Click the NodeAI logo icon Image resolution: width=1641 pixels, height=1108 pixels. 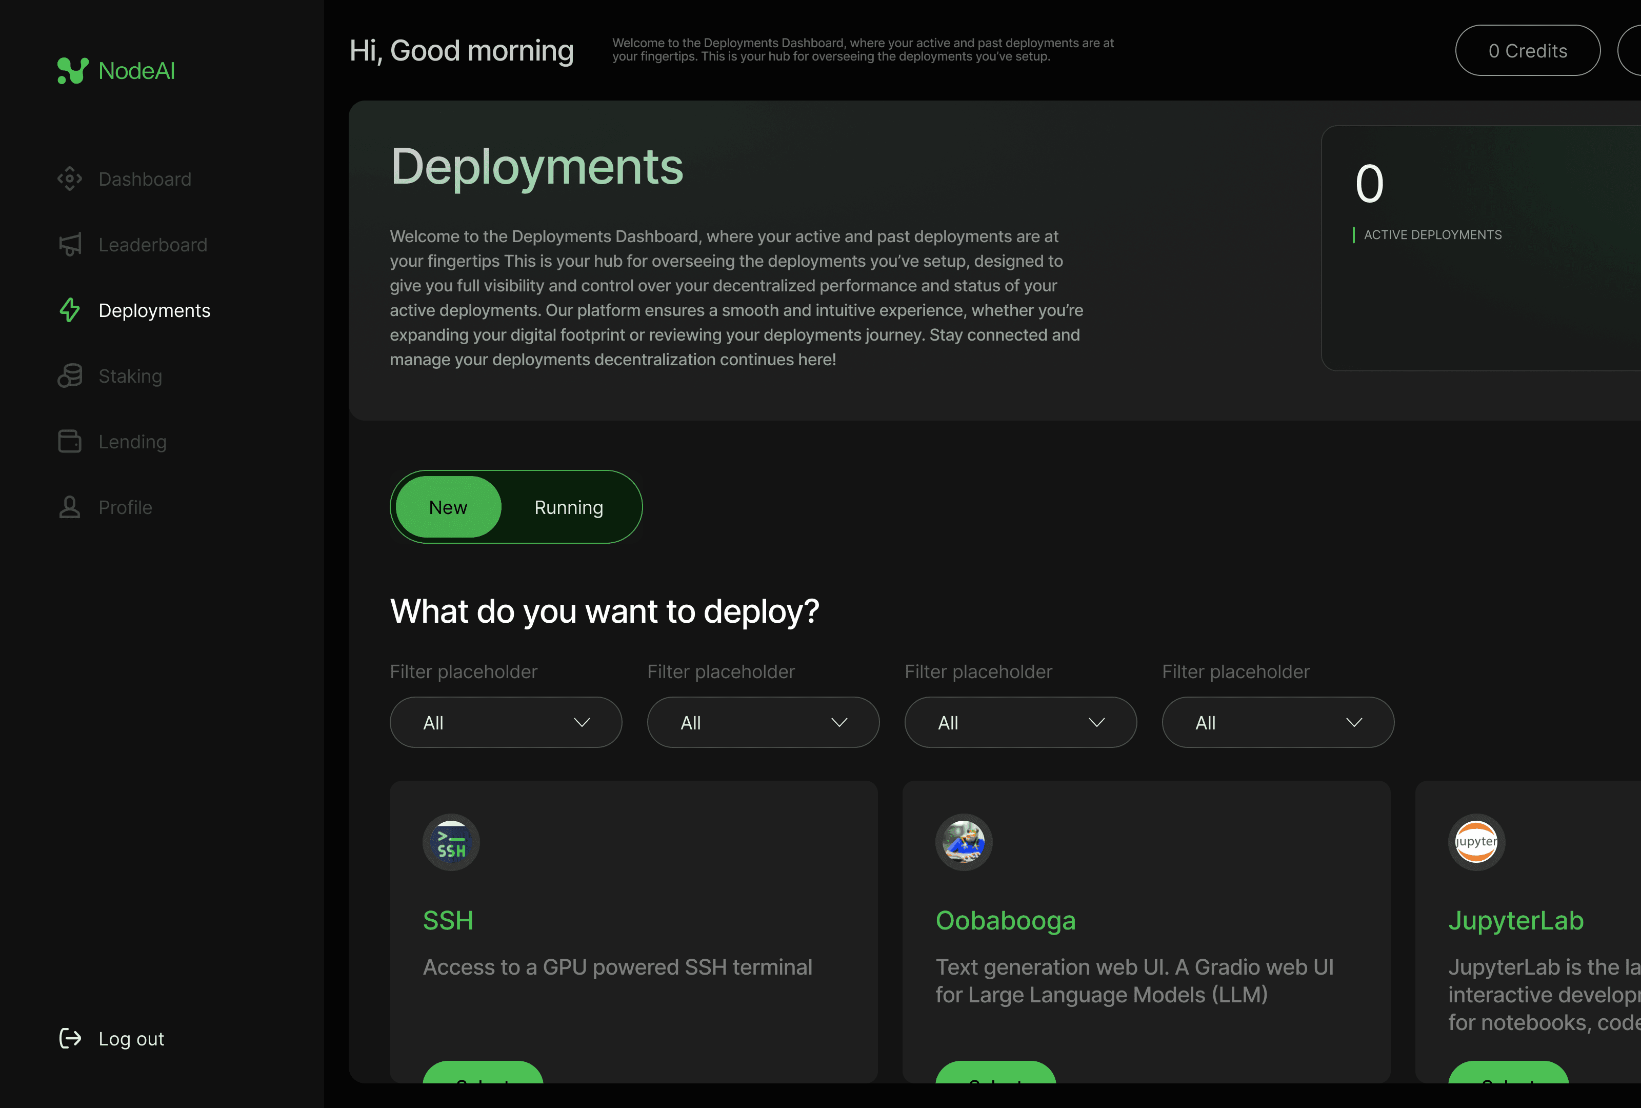pos(73,71)
